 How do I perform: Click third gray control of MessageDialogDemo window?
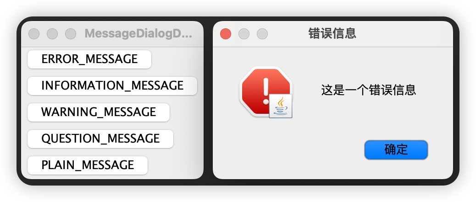(x=71, y=34)
